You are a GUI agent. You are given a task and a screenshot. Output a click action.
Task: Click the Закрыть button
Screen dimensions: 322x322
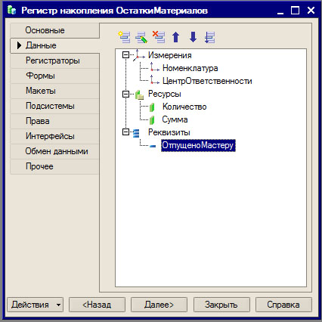pyautogui.click(x=221, y=305)
